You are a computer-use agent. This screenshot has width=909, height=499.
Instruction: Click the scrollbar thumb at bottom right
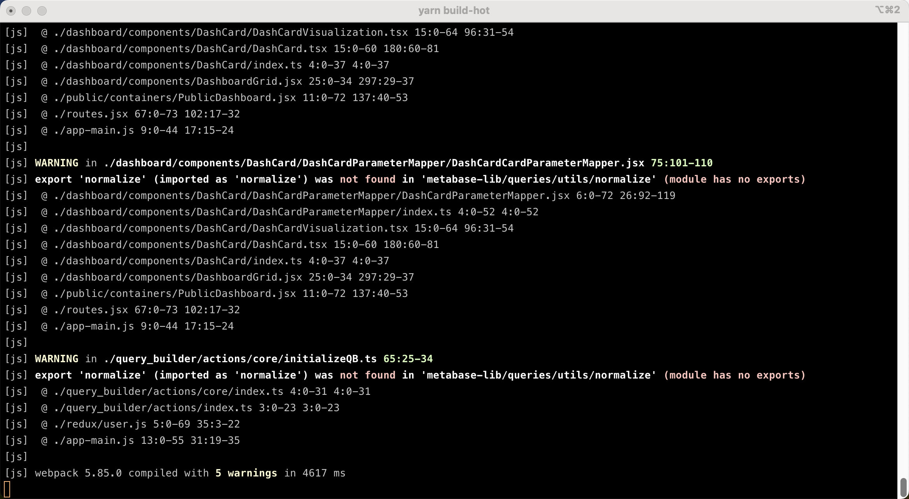click(x=904, y=487)
